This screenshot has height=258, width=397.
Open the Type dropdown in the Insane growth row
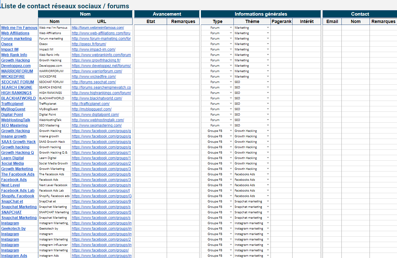click(x=231, y=136)
